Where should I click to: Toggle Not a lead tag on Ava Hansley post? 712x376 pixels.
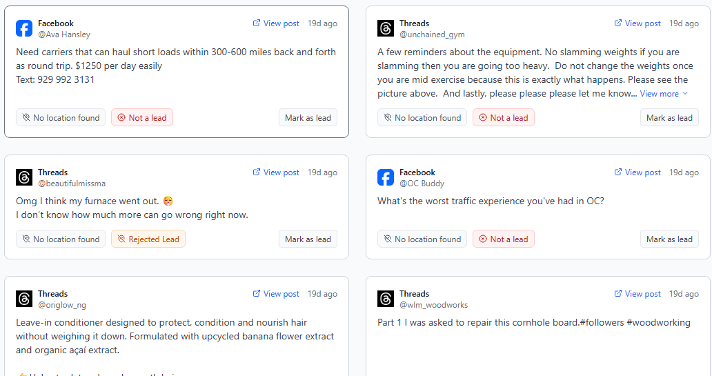[142, 117]
